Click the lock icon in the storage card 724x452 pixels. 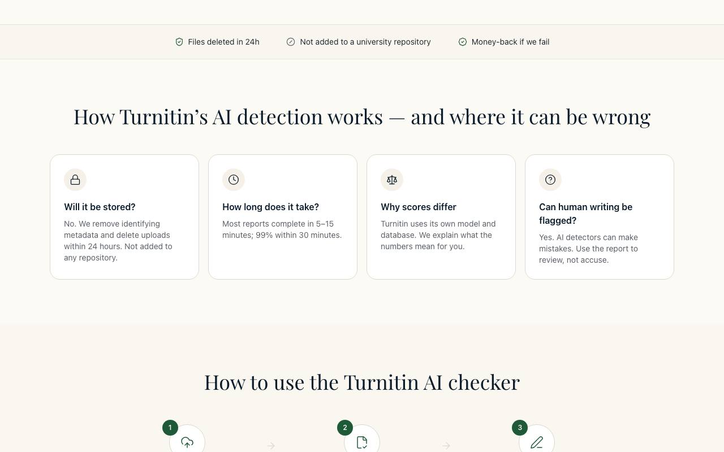click(x=75, y=180)
